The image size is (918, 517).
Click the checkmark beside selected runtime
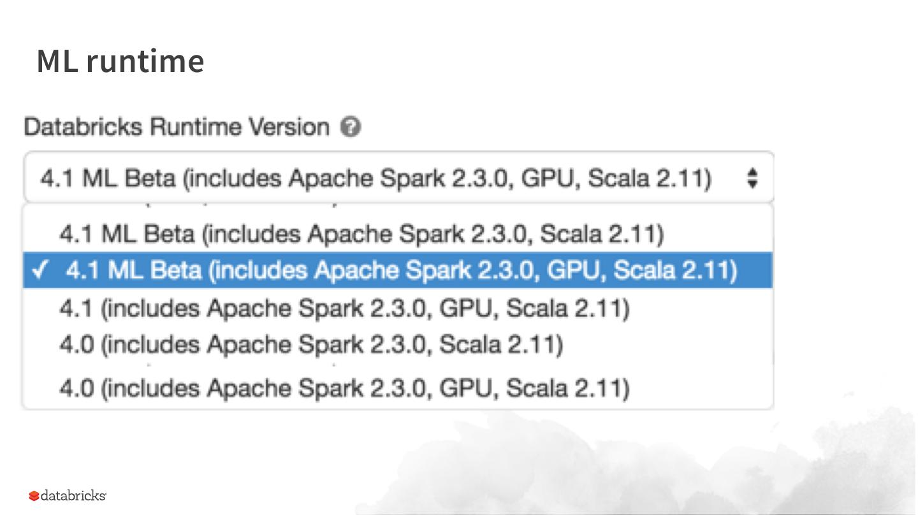pyautogui.click(x=40, y=270)
